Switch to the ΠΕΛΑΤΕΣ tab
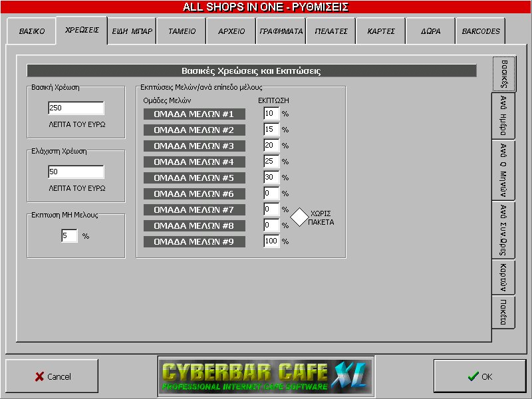532x399 pixels. tap(331, 31)
